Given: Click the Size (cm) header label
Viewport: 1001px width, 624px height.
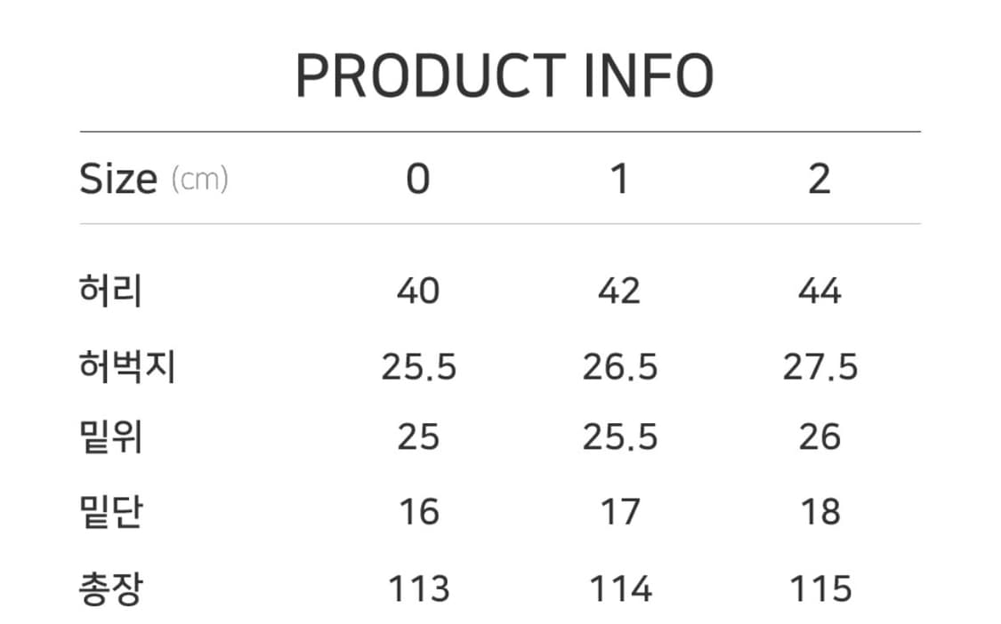Looking at the screenshot, I should (153, 180).
